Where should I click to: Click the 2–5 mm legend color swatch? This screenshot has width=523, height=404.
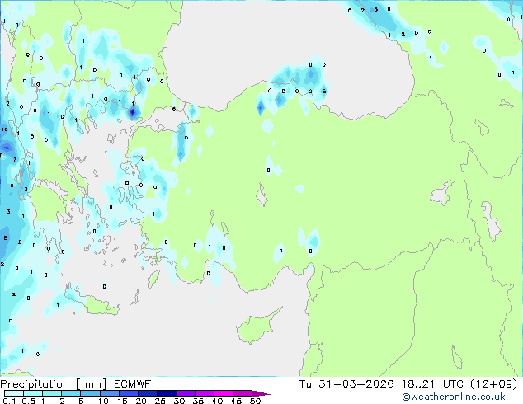71,393
